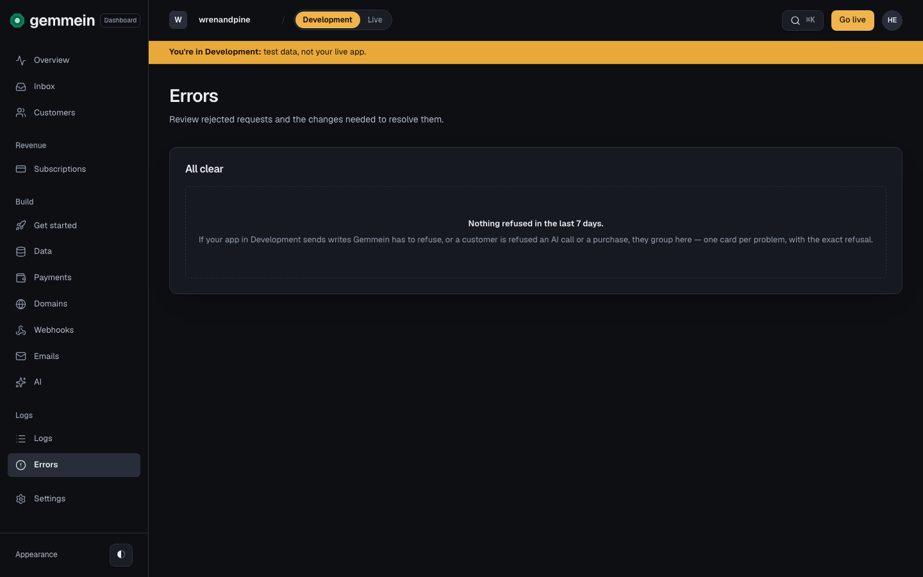Open Subscriptions in Revenue section
Screen dimensions: 923x577
[74, 169]
